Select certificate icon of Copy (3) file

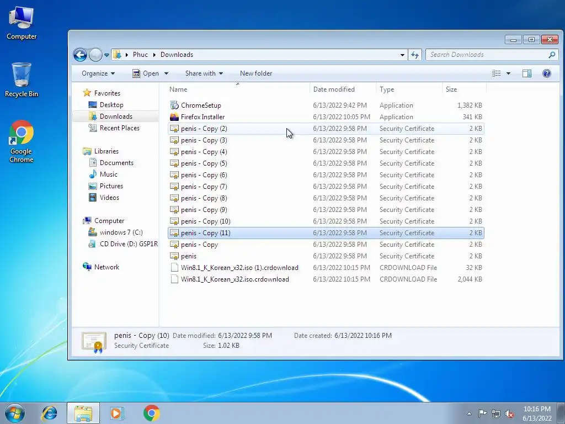point(174,140)
